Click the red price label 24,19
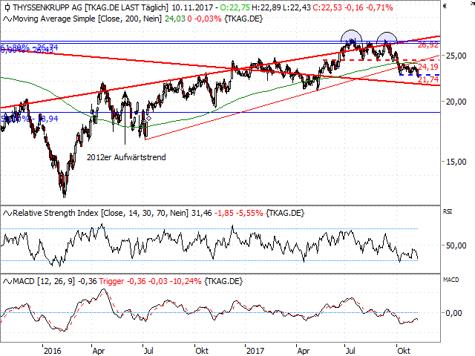The height and width of the screenshot is (356, 475). [x=428, y=67]
